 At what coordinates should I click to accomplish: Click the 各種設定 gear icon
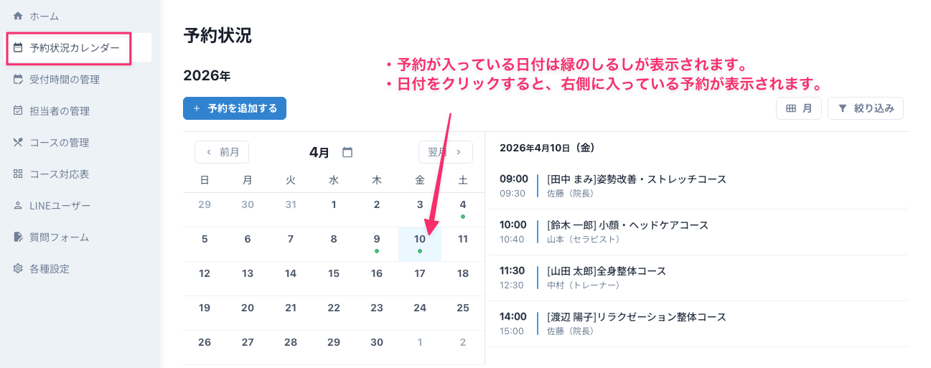click(18, 269)
